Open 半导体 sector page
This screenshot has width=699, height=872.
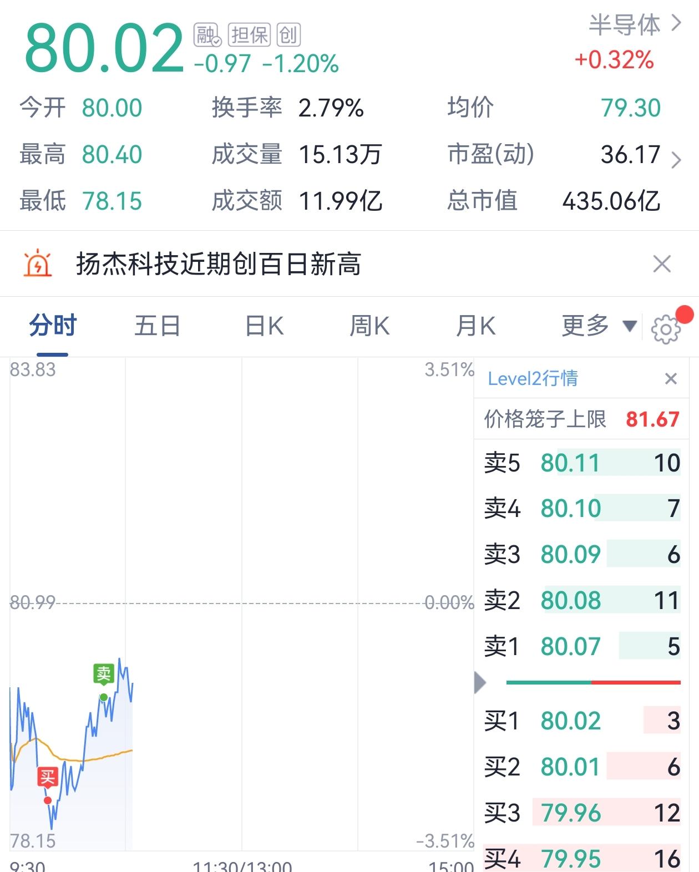click(635, 25)
